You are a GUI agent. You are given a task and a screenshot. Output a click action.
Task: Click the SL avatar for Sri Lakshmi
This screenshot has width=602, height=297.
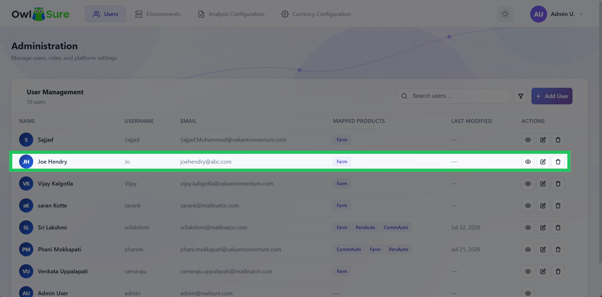point(26,227)
